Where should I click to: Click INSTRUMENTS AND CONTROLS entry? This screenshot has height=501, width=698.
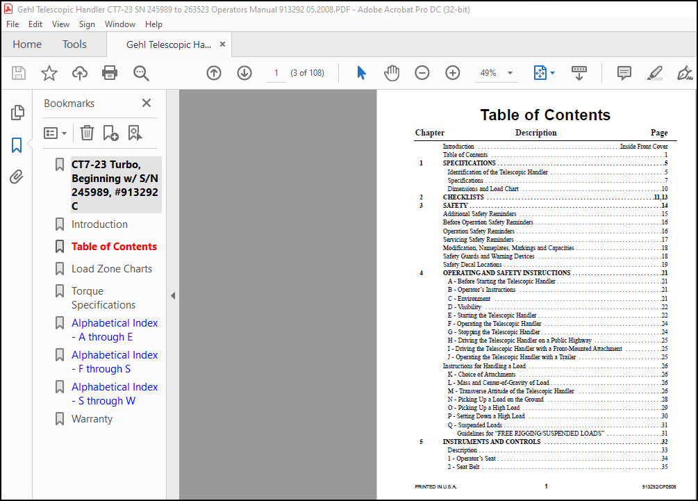point(555,441)
